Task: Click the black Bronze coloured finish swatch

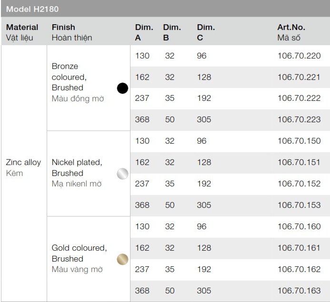Action: coord(122,88)
